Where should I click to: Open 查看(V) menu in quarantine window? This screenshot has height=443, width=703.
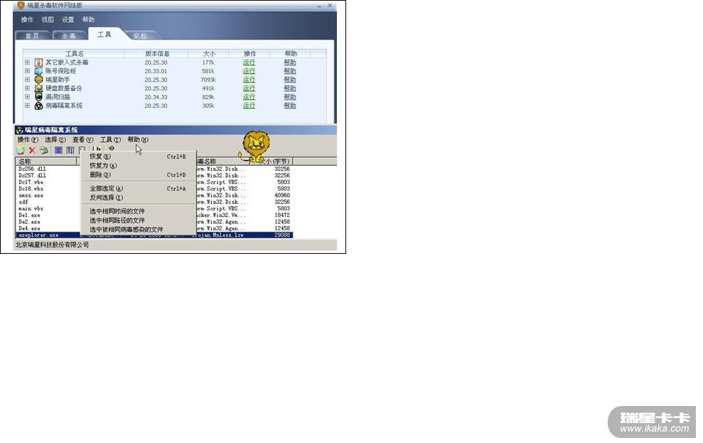(x=83, y=140)
